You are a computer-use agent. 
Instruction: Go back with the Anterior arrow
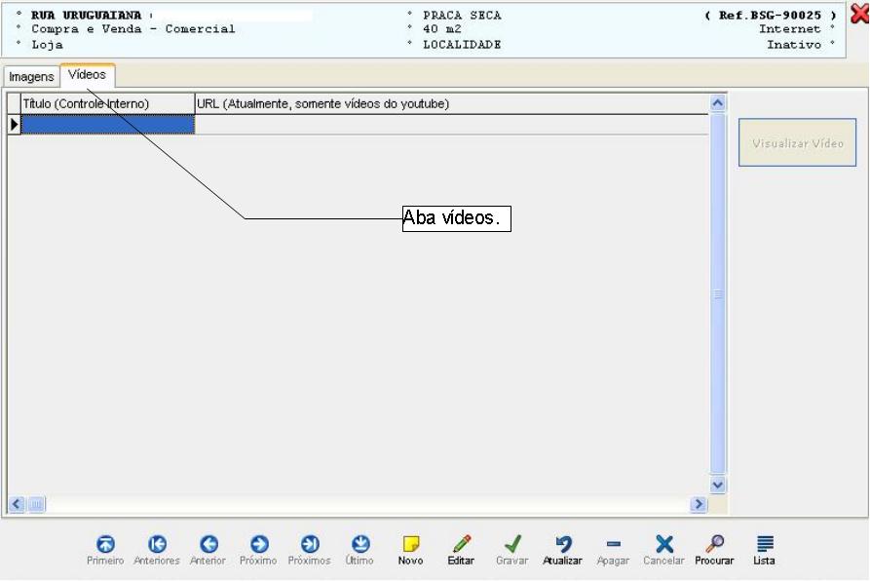click(208, 544)
